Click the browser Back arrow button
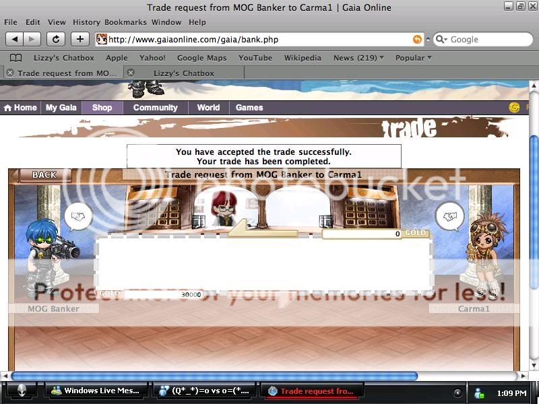Image resolution: width=539 pixels, height=404 pixels. 14,39
